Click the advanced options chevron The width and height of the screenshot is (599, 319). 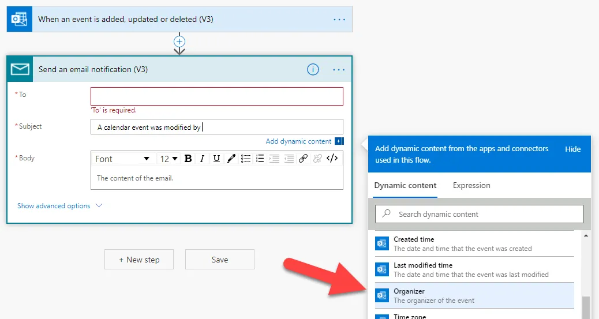click(99, 205)
